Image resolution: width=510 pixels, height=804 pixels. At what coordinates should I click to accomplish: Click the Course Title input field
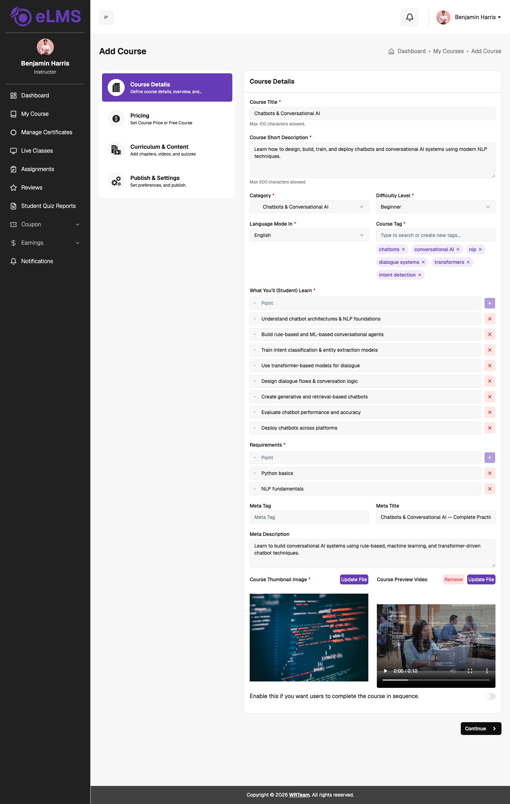pos(373,113)
